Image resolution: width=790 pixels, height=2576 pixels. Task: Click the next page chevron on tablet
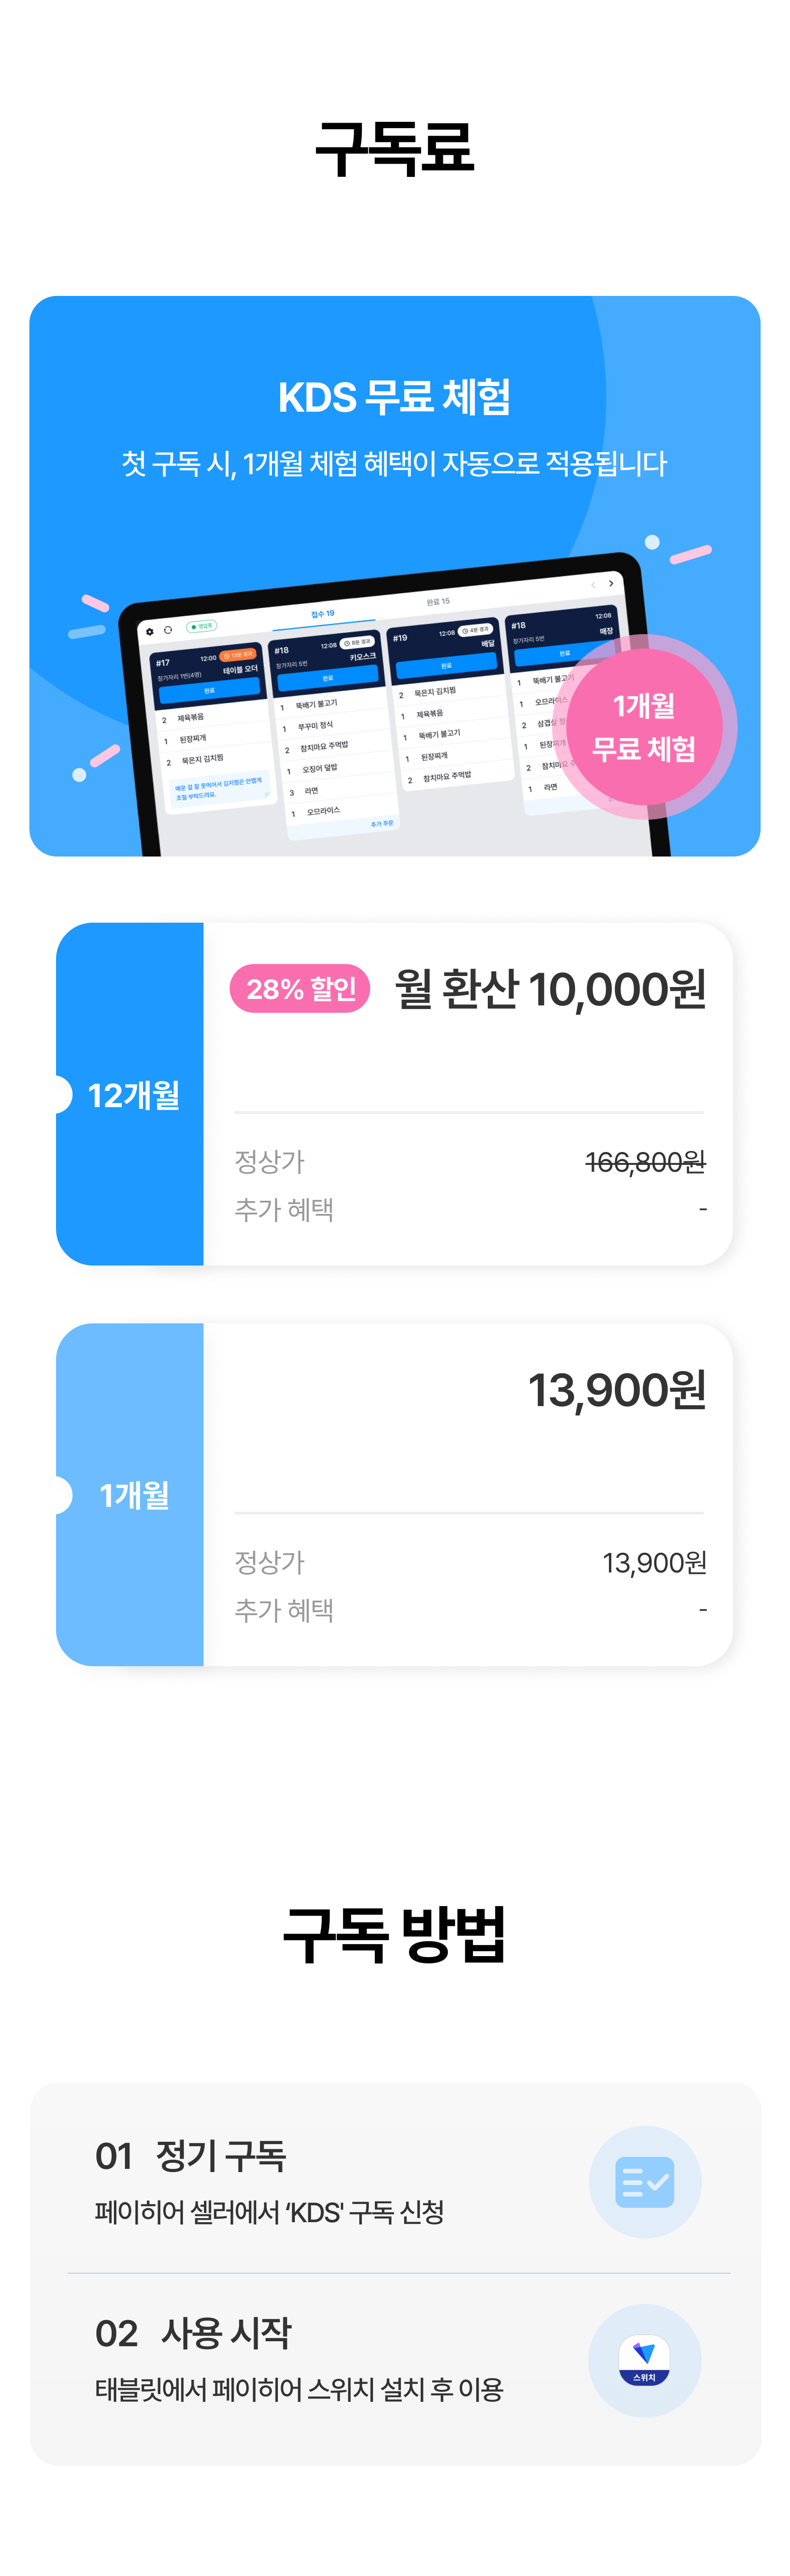click(x=611, y=583)
